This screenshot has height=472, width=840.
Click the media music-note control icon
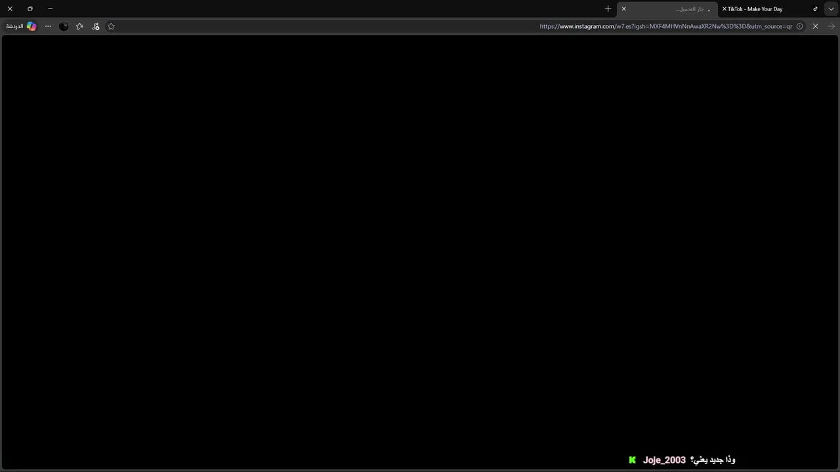(x=96, y=26)
